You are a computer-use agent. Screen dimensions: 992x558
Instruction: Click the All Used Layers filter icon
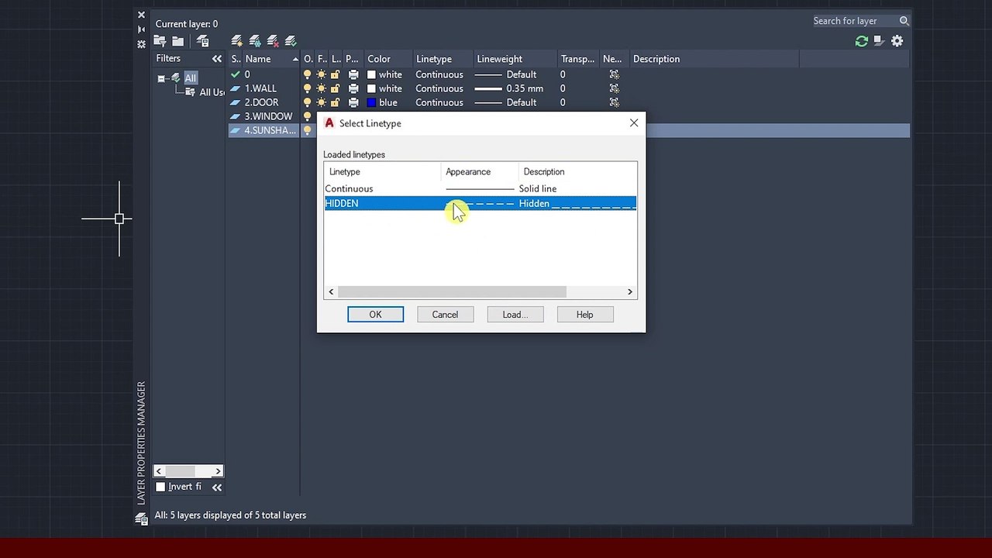point(190,92)
